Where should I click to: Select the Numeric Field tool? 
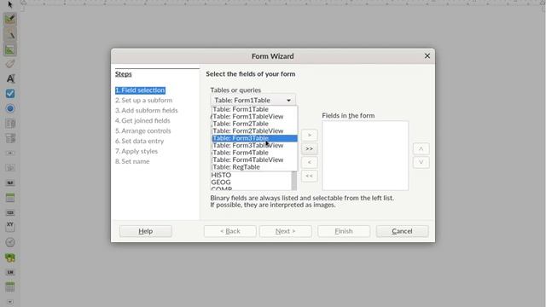pyautogui.click(x=10, y=212)
